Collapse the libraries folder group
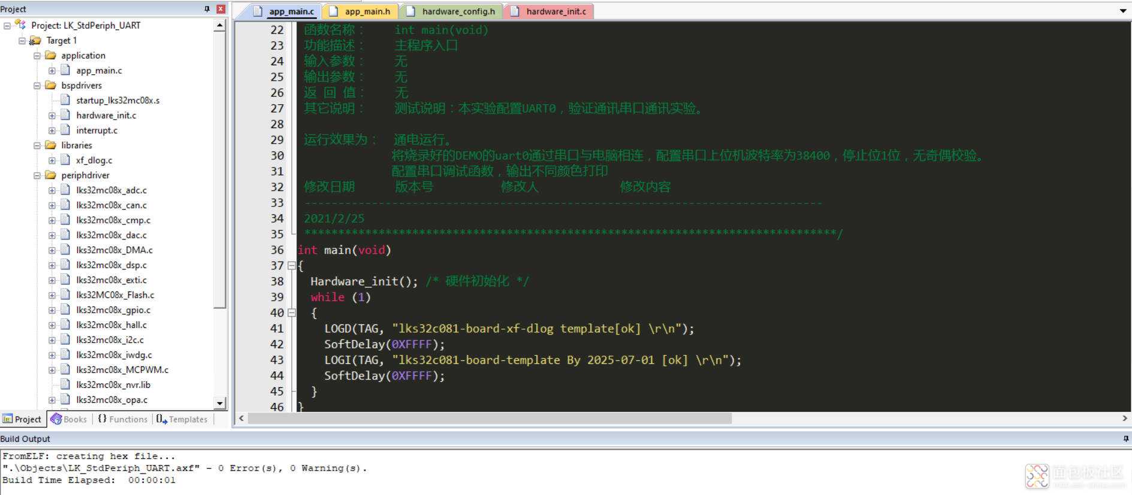 (37, 145)
